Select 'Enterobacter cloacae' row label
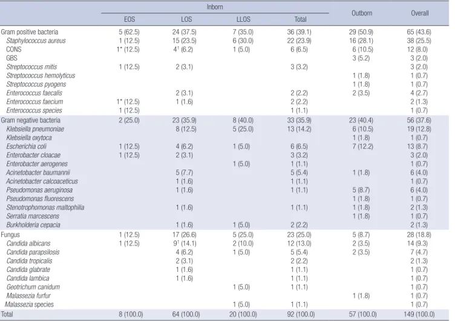Image resolution: width=455 pixels, height=321 pixels. click(x=33, y=155)
